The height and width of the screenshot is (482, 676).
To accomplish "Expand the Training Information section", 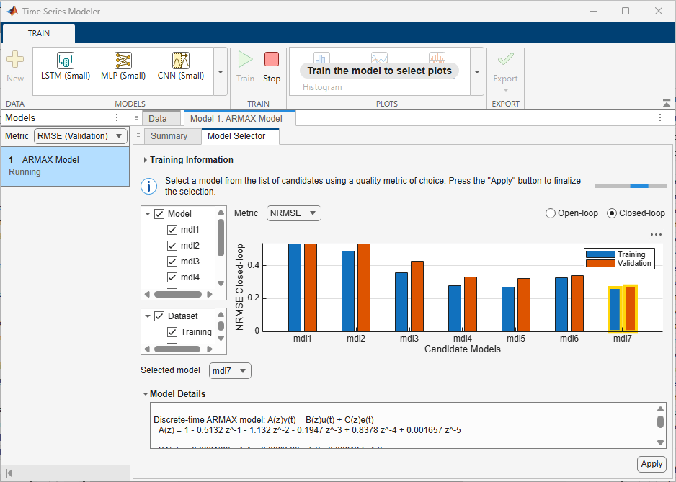I will pos(146,160).
